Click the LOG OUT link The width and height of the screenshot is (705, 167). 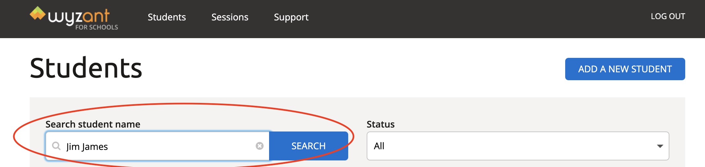pos(668,16)
